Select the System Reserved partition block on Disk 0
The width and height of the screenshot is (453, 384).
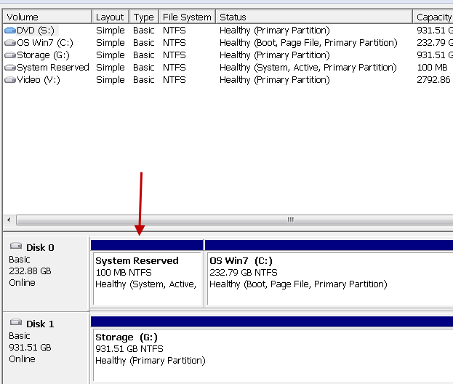(x=147, y=273)
